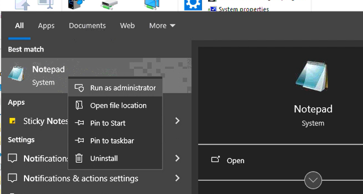Click the Notepad icon in Best match

coord(16,74)
